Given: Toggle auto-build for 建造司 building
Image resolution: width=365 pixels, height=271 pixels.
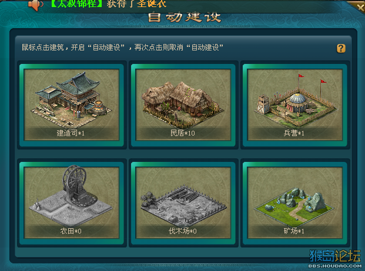Looking at the screenshot, I should coord(72,105).
